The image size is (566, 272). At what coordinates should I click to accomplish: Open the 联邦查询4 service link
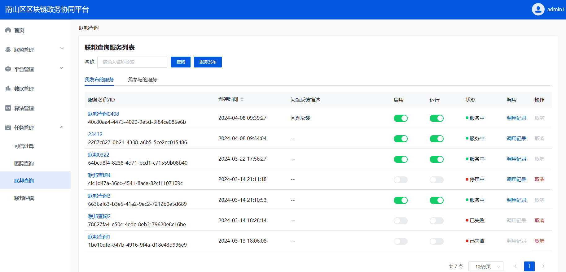(99, 175)
